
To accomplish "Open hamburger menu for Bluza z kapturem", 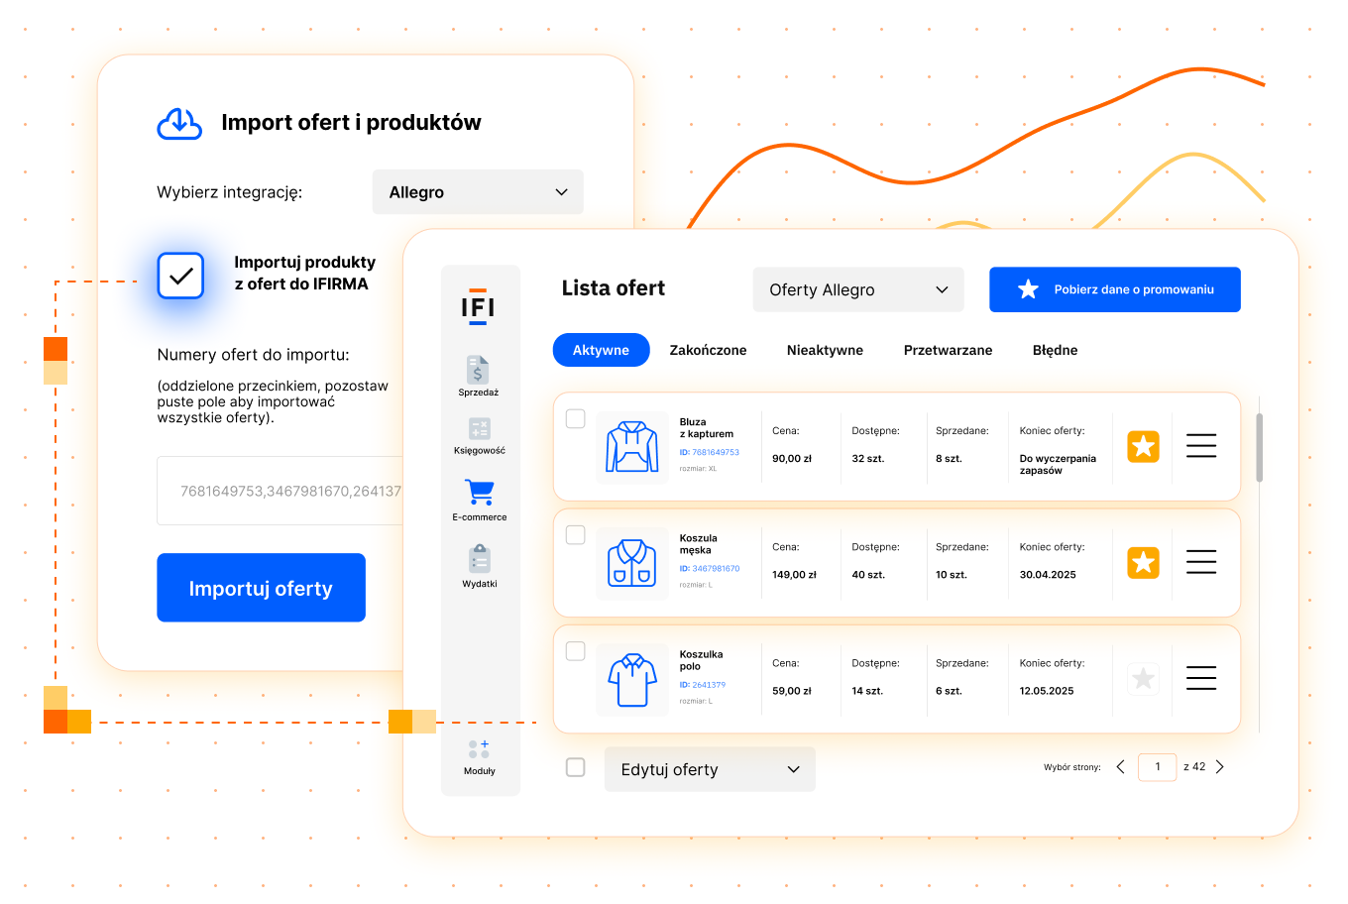I will pos(1201,446).
